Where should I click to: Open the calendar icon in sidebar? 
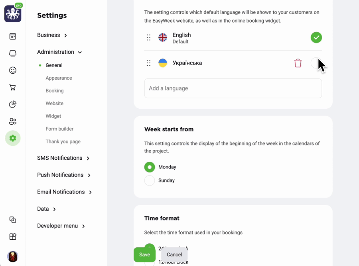pyautogui.click(x=13, y=36)
